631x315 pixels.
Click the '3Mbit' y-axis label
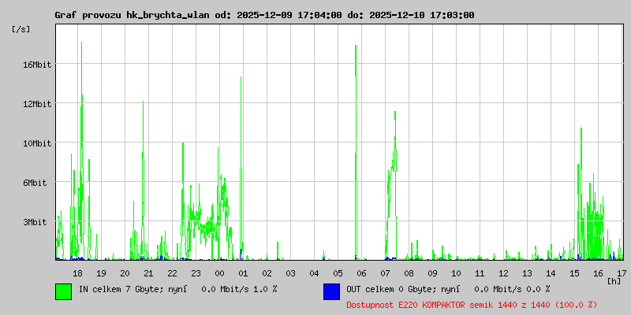click(x=35, y=222)
